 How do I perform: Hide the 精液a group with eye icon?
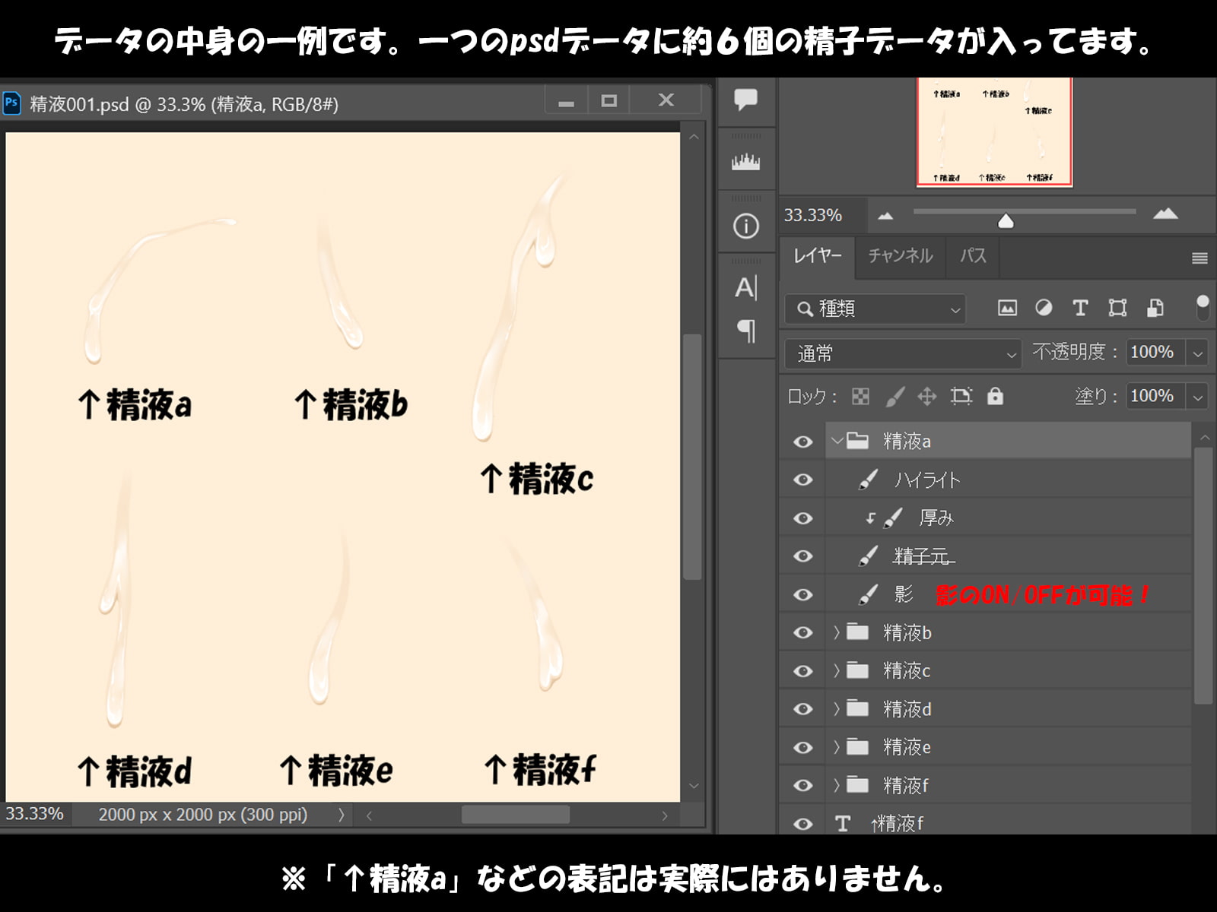coord(802,442)
